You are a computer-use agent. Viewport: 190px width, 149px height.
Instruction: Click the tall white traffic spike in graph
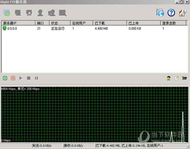pos(183,127)
